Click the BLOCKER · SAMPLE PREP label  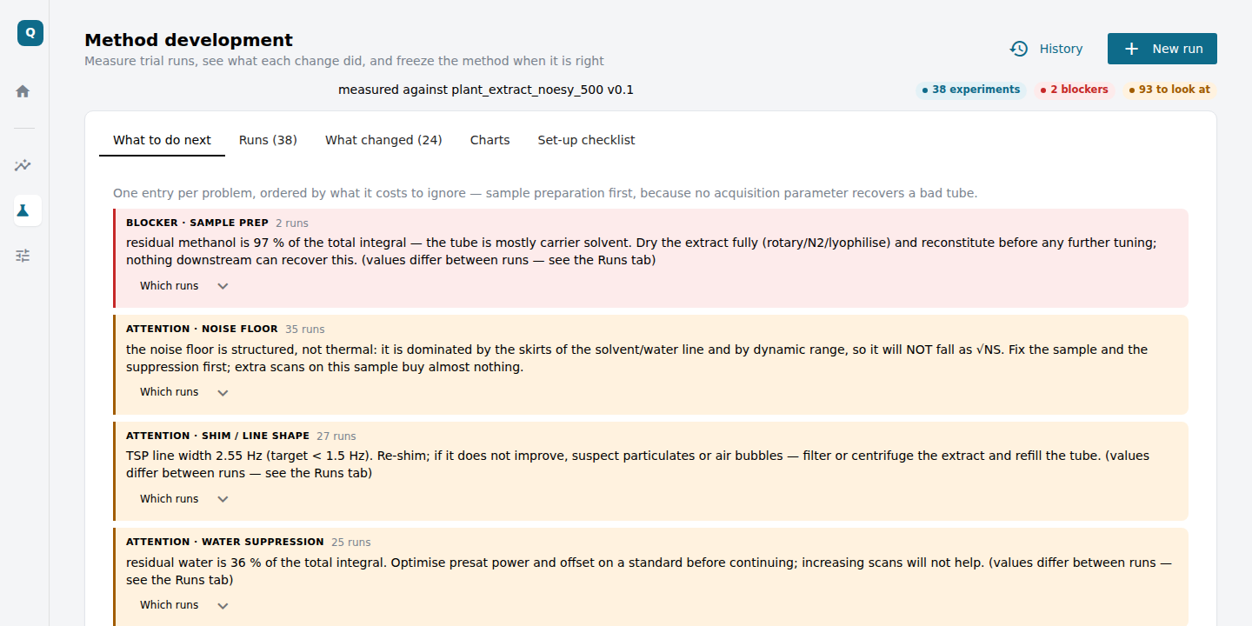tap(197, 223)
